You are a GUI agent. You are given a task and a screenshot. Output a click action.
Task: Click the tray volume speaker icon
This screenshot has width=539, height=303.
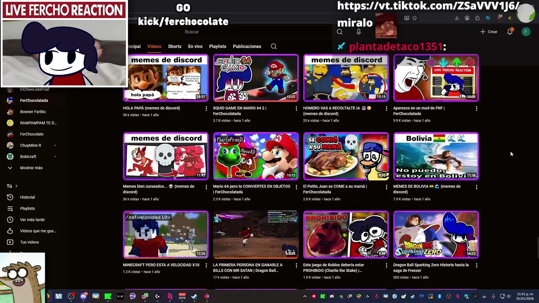tap(509, 296)
